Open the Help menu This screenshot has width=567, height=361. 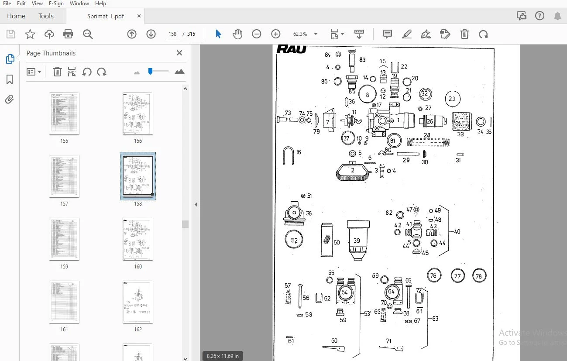point(100,3)
